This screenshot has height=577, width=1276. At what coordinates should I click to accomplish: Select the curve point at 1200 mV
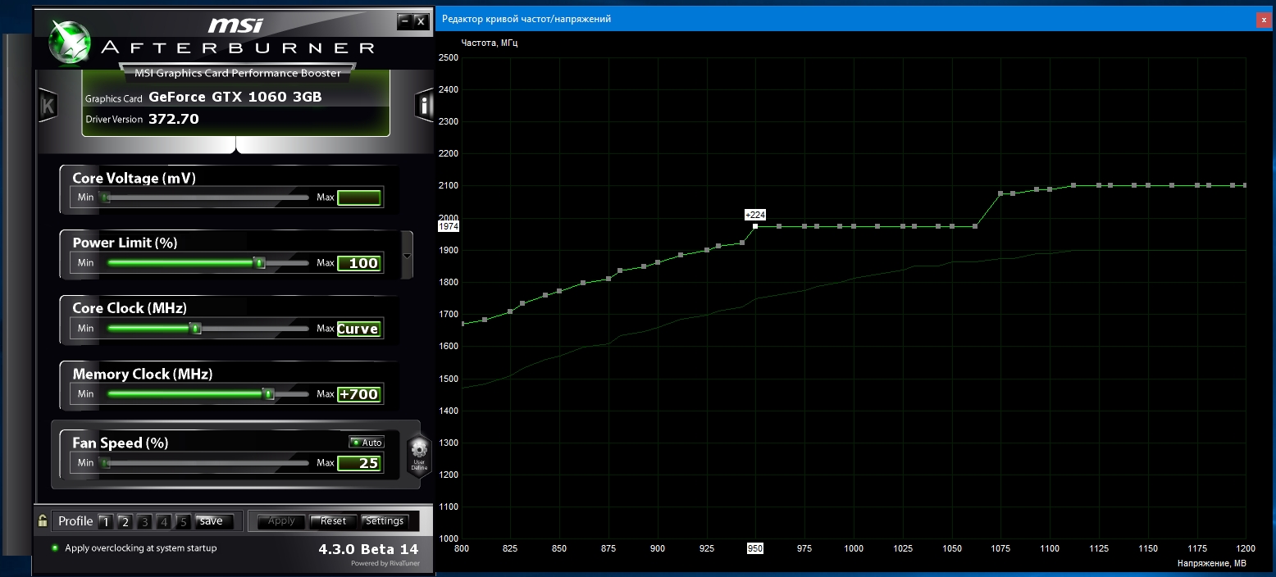coord(1245,185)
